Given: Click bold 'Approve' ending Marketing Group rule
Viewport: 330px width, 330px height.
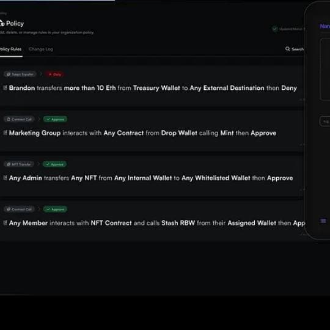Looking at the screenshot, I should [x=263, y=133].
